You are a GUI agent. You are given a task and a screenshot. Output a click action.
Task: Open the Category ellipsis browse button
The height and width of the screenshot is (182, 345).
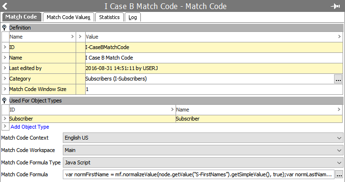click(338, 79)
